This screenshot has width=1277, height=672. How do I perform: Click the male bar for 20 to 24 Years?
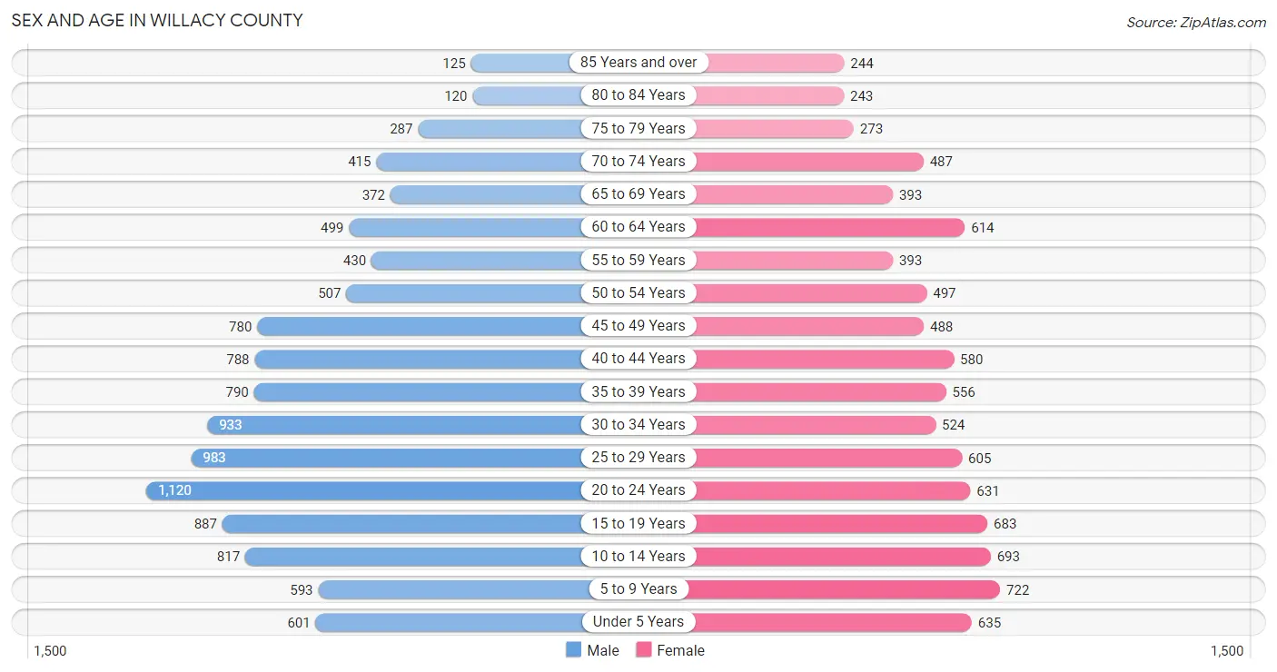coord(364,490)
